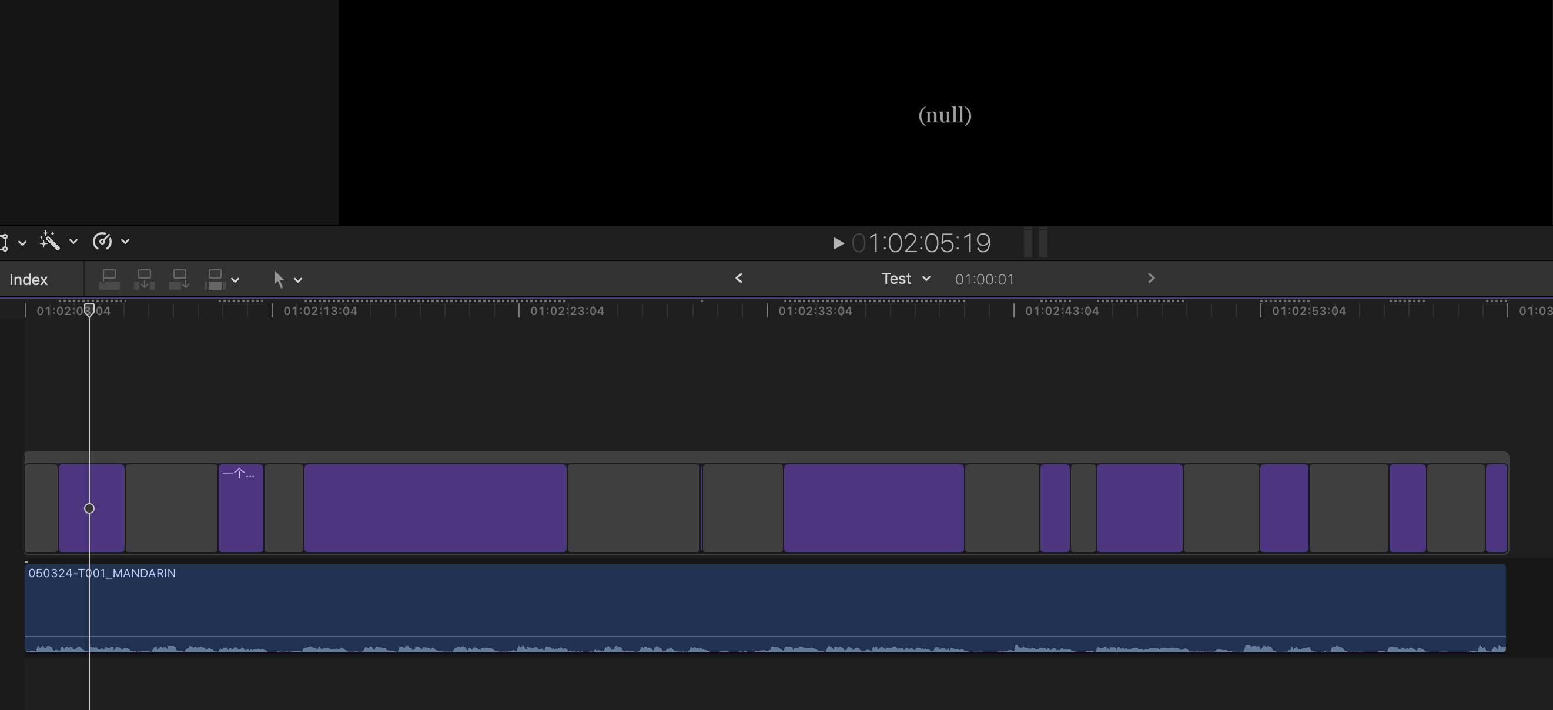This screenshot has width=1553, height=710.
Task: Click the Transform tool icon
Action: point(4,242)
